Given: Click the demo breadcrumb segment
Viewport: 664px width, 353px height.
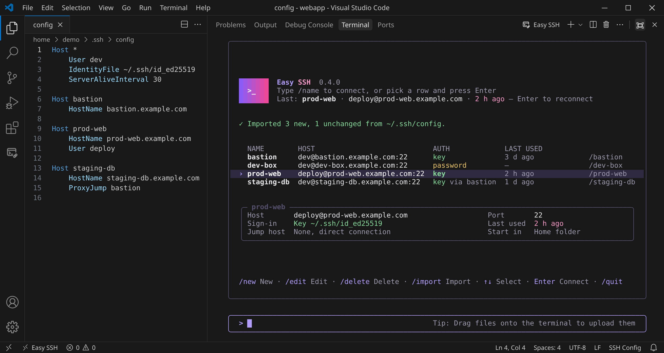Looking at the screenshot, I should (71, 40).
